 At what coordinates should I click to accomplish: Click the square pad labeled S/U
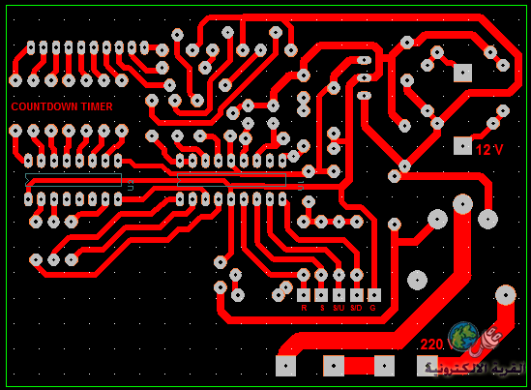[x=339, y=295]
